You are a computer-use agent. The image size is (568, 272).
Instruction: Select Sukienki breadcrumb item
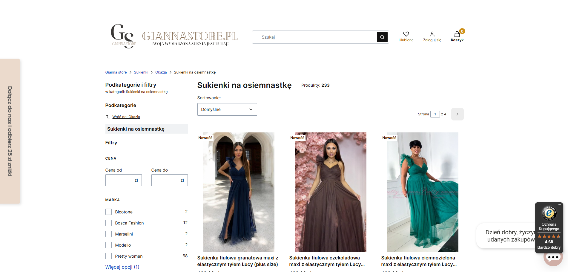141,72
